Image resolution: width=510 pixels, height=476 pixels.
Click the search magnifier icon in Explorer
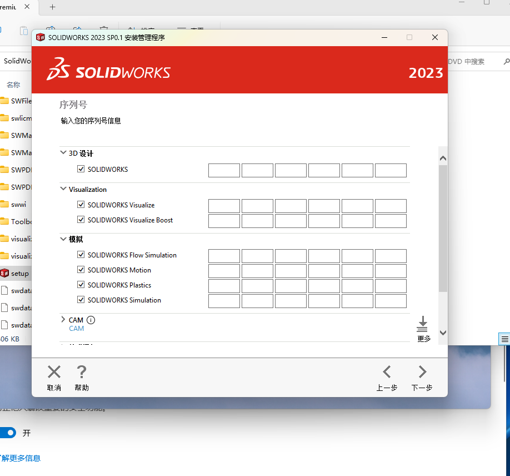pyautogui.click(x=507, y=62)
